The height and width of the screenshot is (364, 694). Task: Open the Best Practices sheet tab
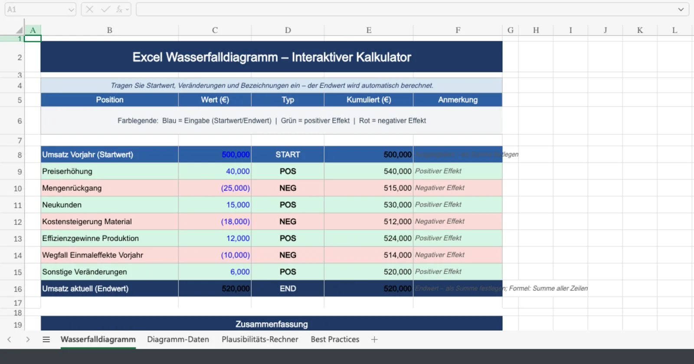pyautogui.click(x=335, y=339)
